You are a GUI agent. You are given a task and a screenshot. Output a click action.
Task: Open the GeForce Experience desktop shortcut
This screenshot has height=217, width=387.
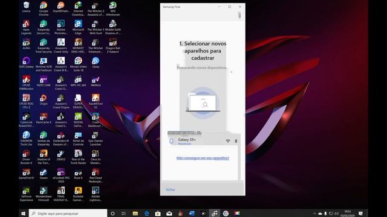(x=26, y=194)
